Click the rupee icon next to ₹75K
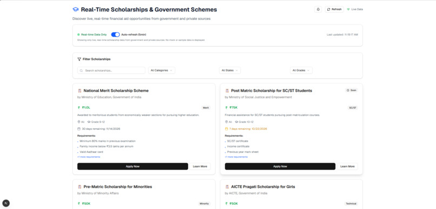This screenshot has height=209, width=436. coord(226,108)
